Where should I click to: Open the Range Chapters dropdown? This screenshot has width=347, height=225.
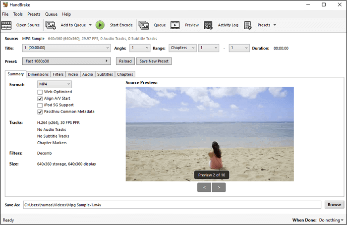[x=181, y=48]
